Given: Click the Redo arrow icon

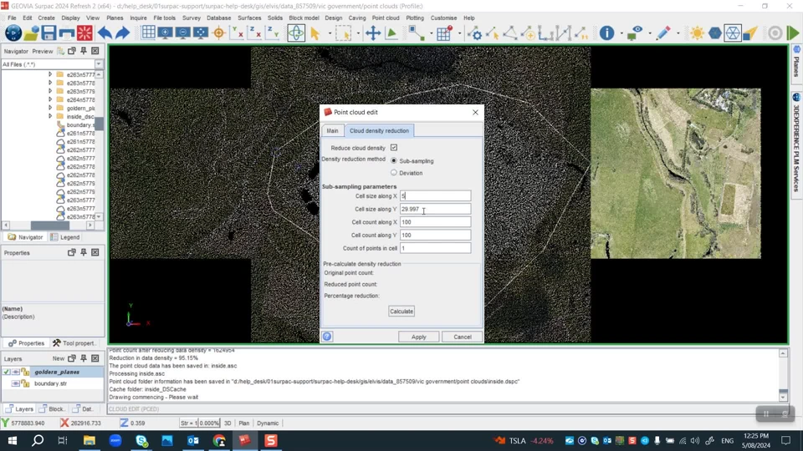Looking at the screenshot, I should (122, 33).
